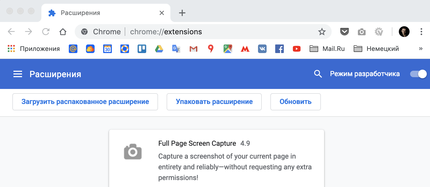430x187 pixels.
Task: Open the Google Drive bookmark
Action: (x=159, y=49)
